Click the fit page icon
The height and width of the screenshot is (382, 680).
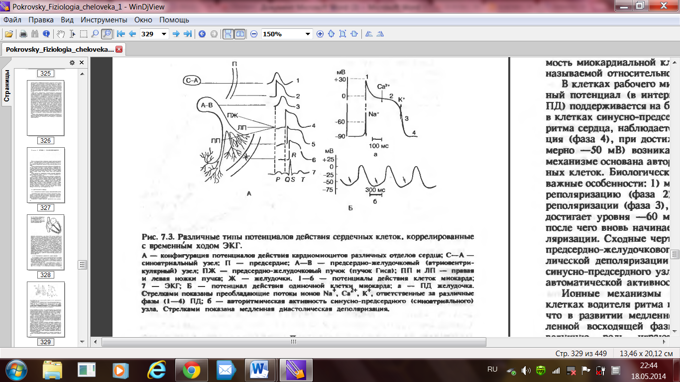[x=342, y=34]
